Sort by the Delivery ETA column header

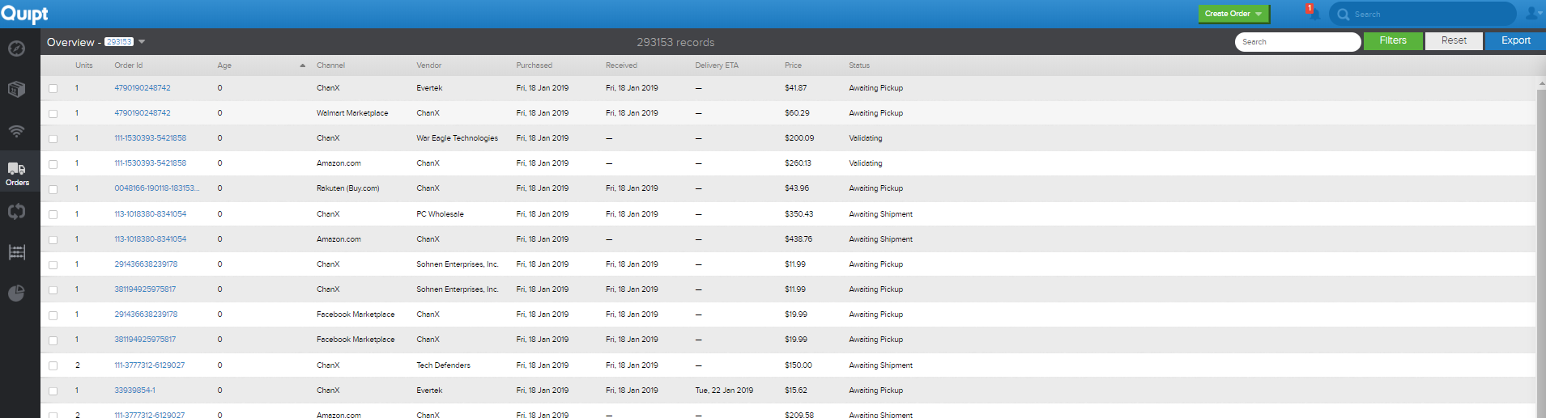tap(717, 65)
